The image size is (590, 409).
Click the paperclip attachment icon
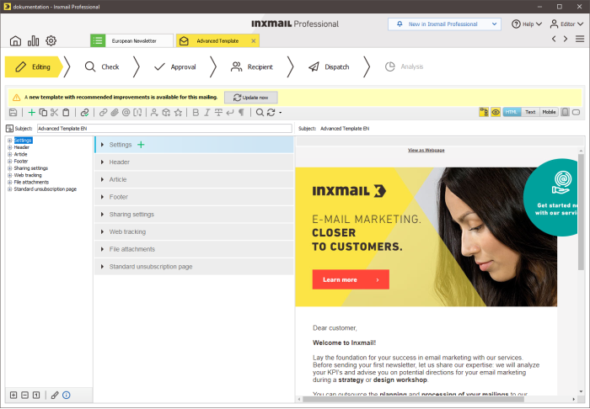tap(115, 112)
